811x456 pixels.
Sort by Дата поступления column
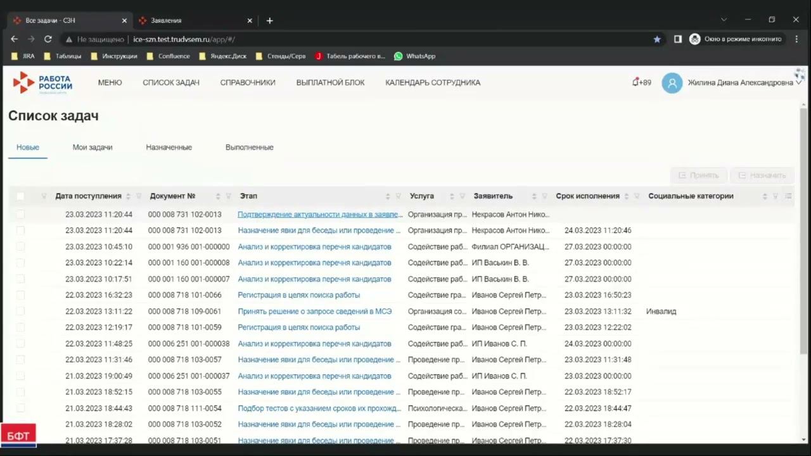point(128,196)
